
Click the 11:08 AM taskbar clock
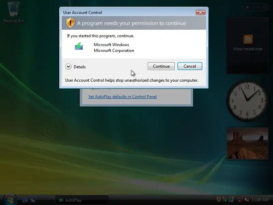(x=260, y=200)
